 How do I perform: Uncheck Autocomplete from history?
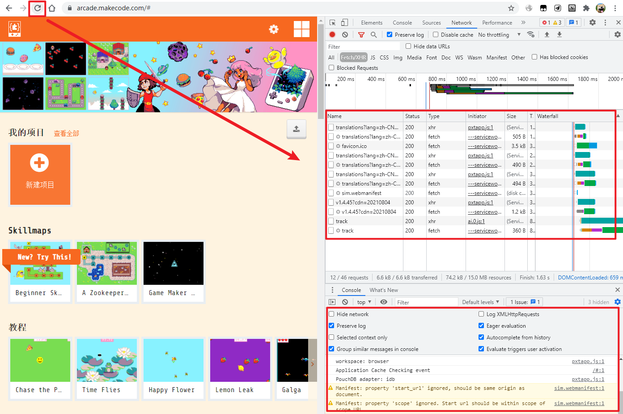click(x=481, y=337)
